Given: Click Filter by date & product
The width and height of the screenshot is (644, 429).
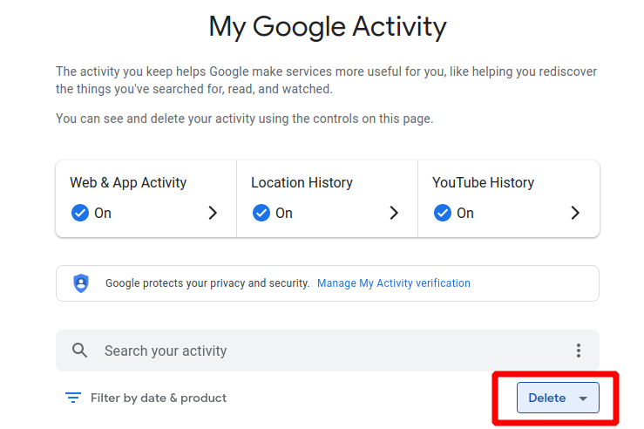Looking at the screenshot, I should pos(159,398).
